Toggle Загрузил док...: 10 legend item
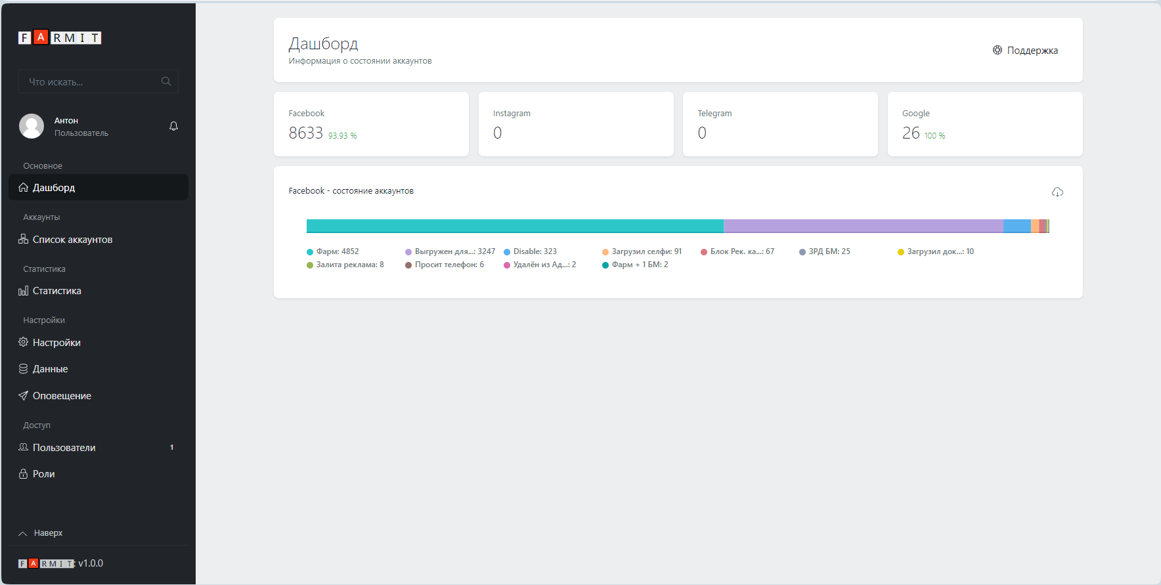This screenshot has height=585, width=1161. coord(936,251)
